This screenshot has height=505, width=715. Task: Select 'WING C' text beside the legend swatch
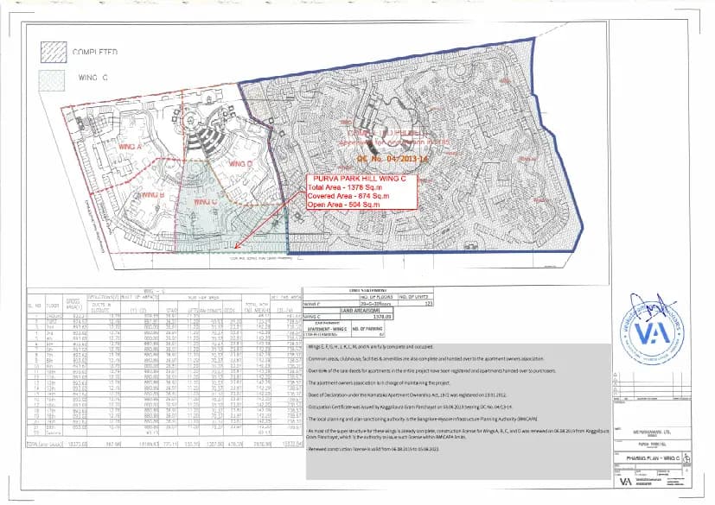(93, 78)
